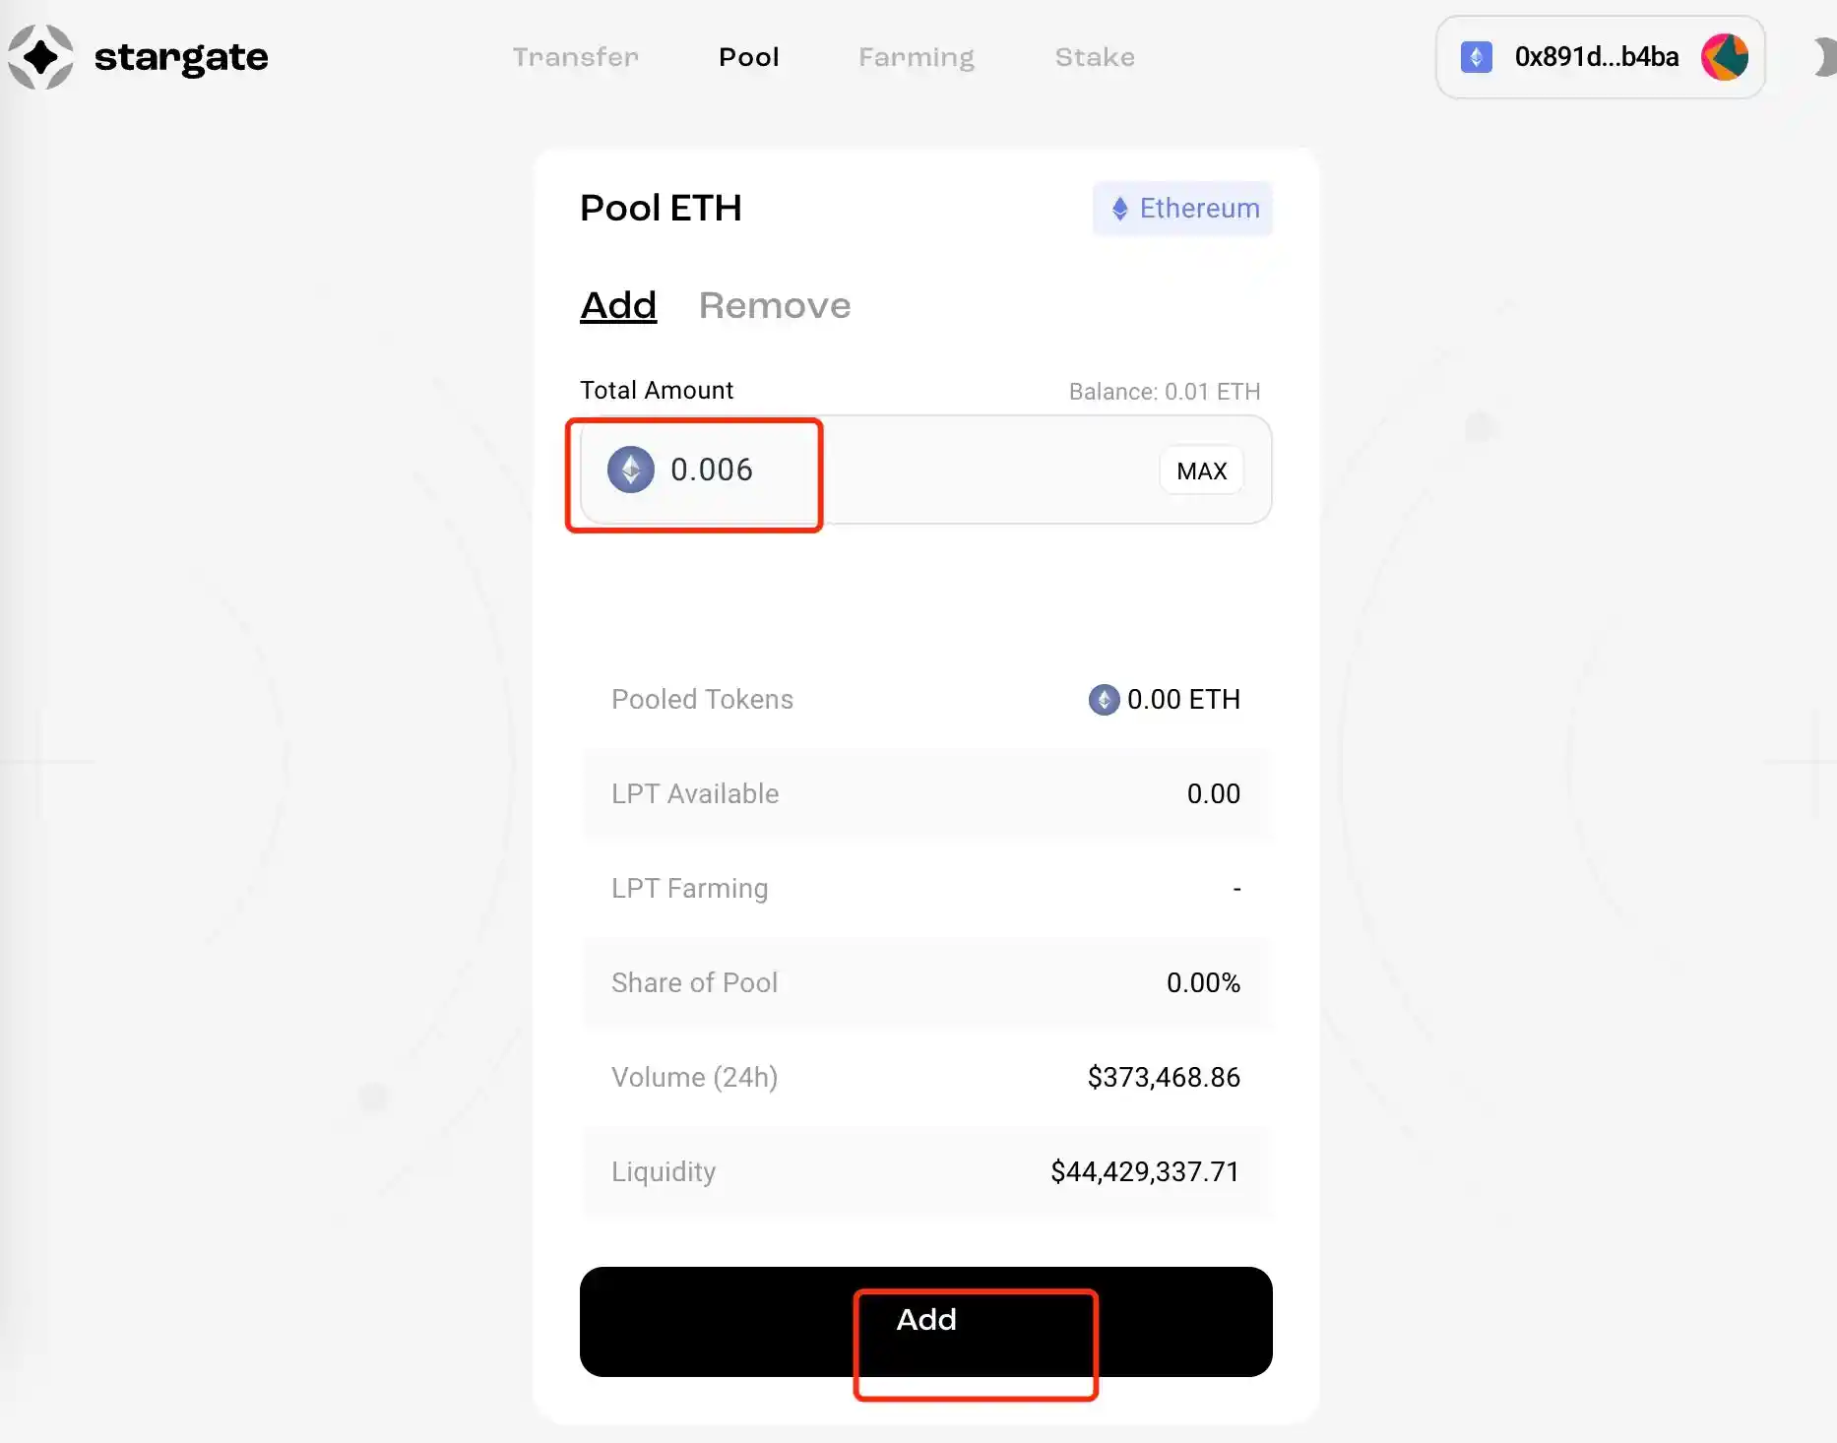Select the Add liquidity tab
This screenshot has width=1837, height=1443.
tap(618, 306)
